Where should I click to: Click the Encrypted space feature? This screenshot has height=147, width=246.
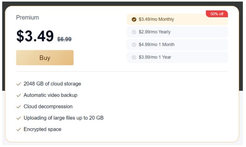tap(42, 129)
